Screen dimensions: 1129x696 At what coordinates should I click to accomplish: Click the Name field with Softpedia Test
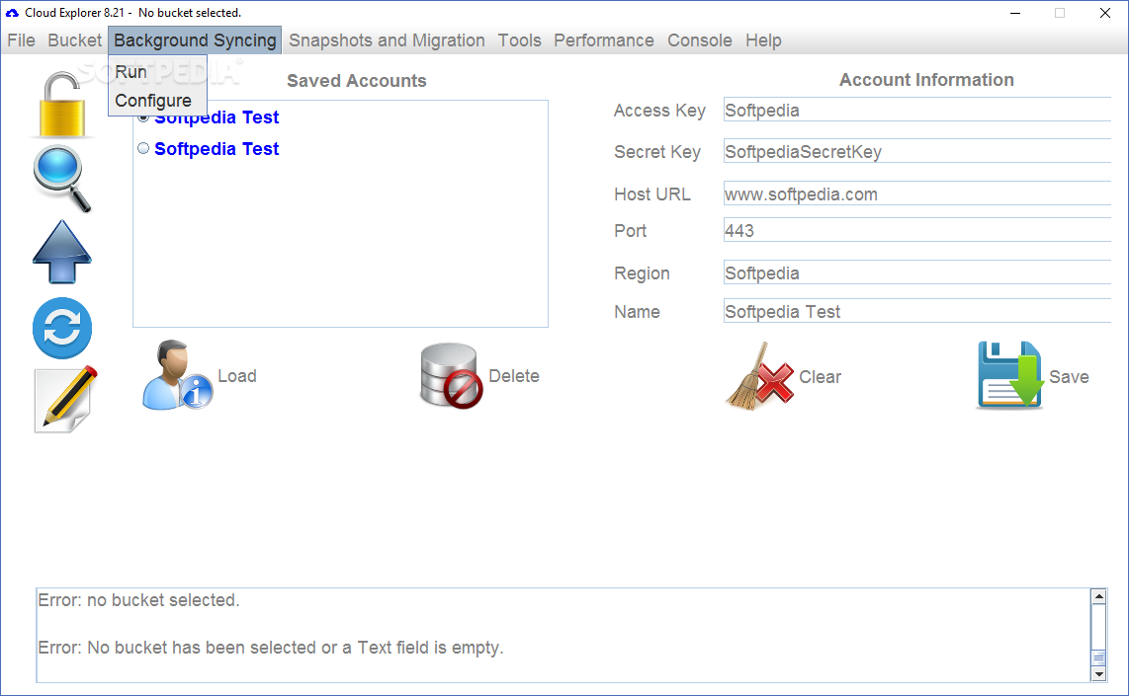pos(917,311)
